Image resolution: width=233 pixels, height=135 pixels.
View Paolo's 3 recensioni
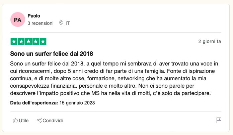tap(40, 23)
